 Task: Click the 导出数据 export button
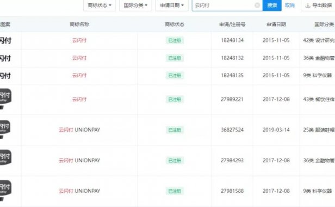[x=318, y=5]
